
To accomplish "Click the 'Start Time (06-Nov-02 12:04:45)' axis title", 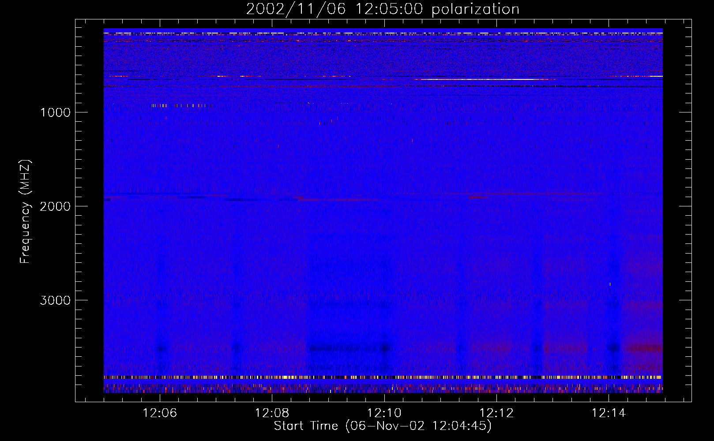I will (383, 426).
